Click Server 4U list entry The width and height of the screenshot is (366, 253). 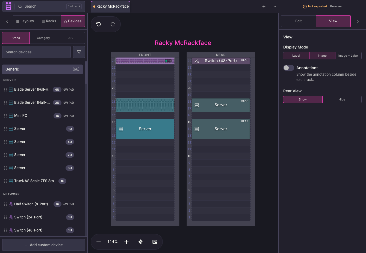42,142
